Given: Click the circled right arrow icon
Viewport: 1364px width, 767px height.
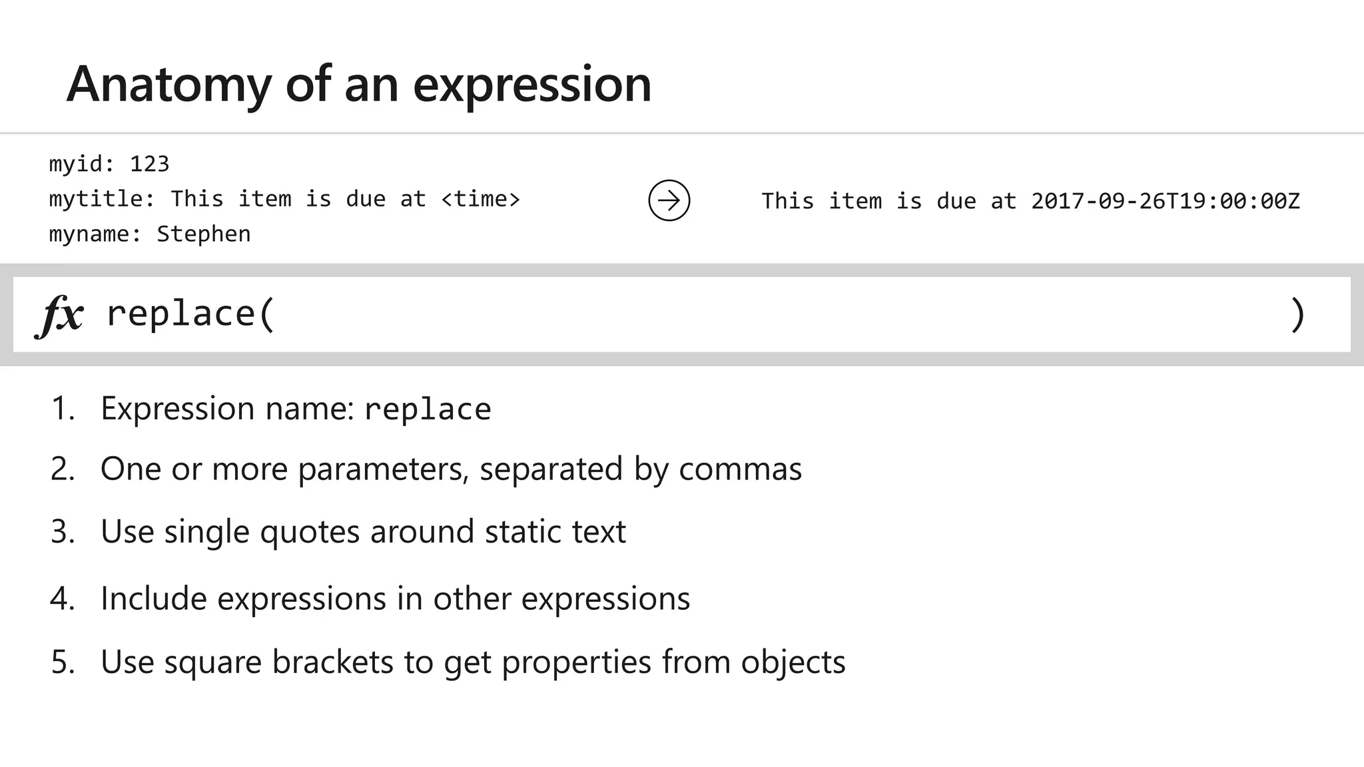Looking at the screenshot, I should point(669,200).
